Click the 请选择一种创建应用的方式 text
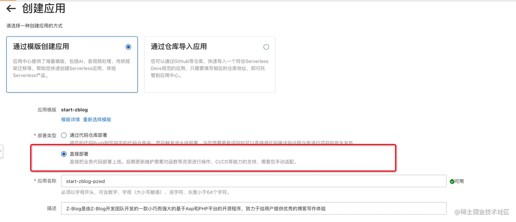Viewport: 516px width, 222px height. (x=34, y=26)
